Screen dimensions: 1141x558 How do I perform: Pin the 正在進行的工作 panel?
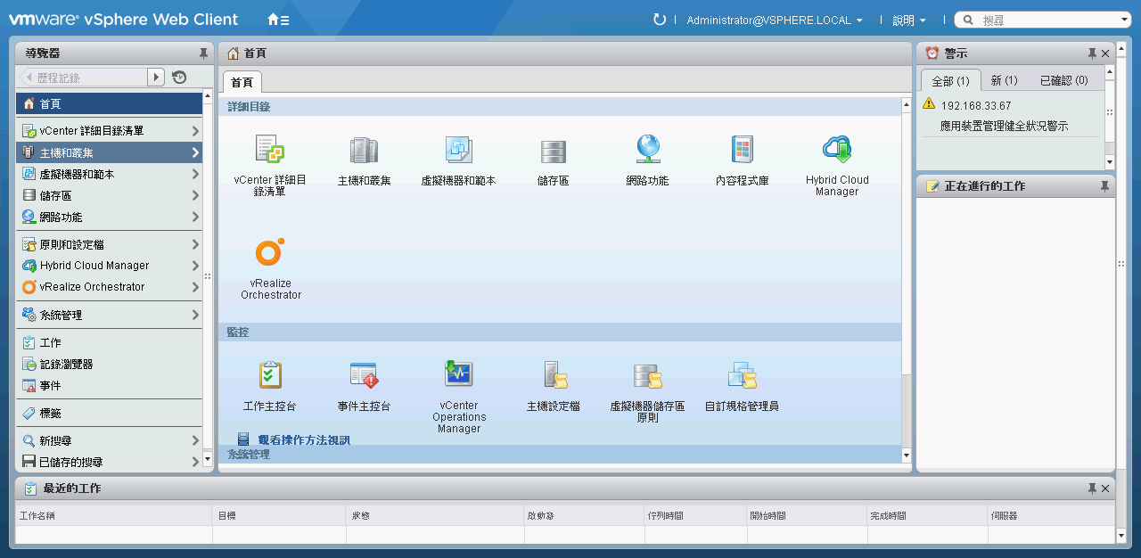click(1105, 186)
